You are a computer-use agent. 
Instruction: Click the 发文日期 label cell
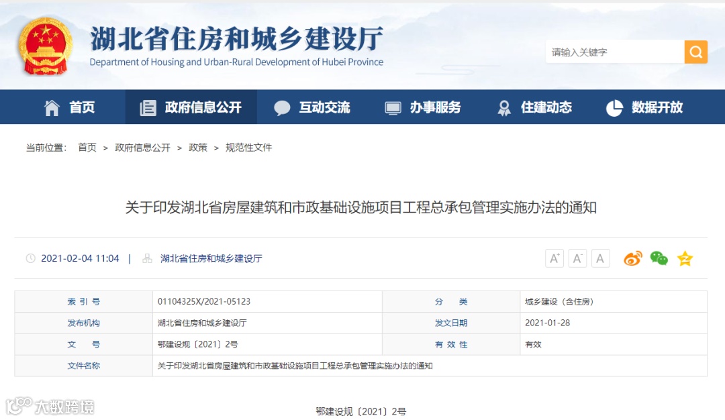451,323
